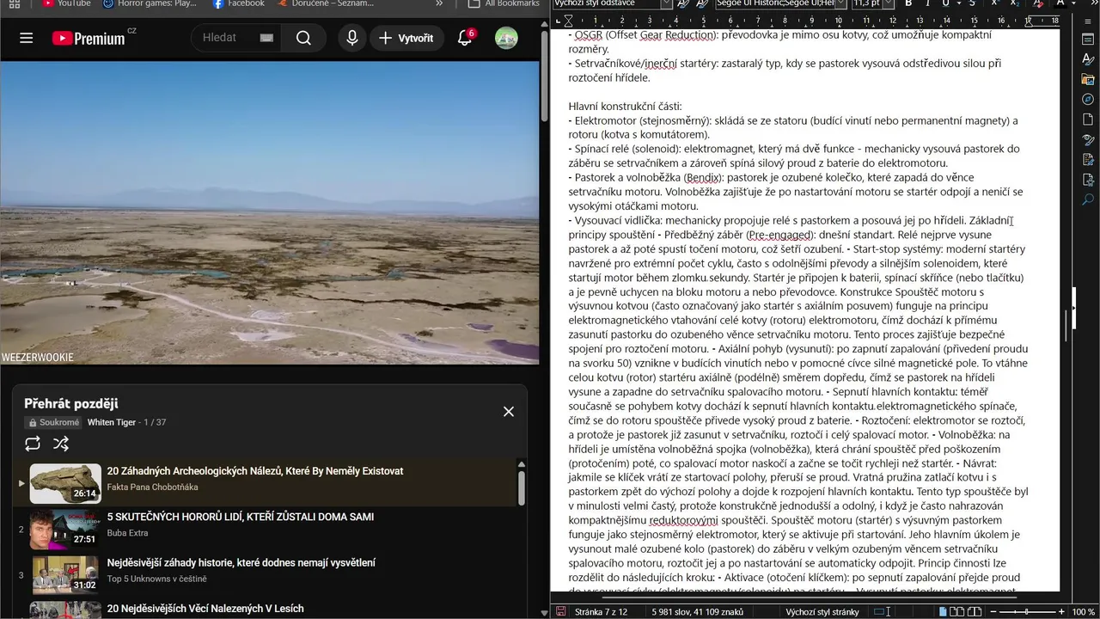Open the font color dropdown arrow
This screenshot has width=1100, height=619.
click(1074, 4)
